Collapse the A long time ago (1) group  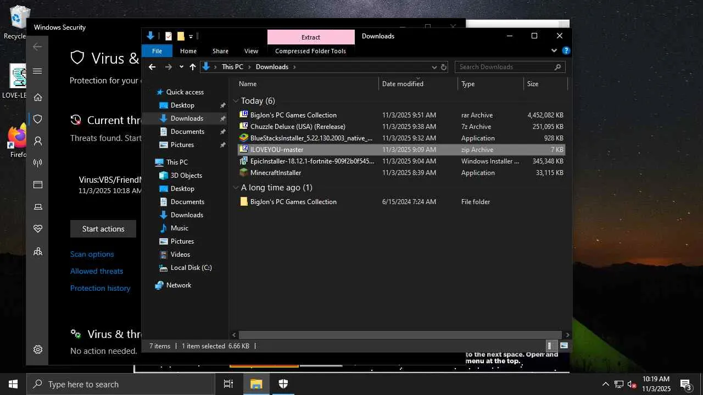(x=236, y=188)
